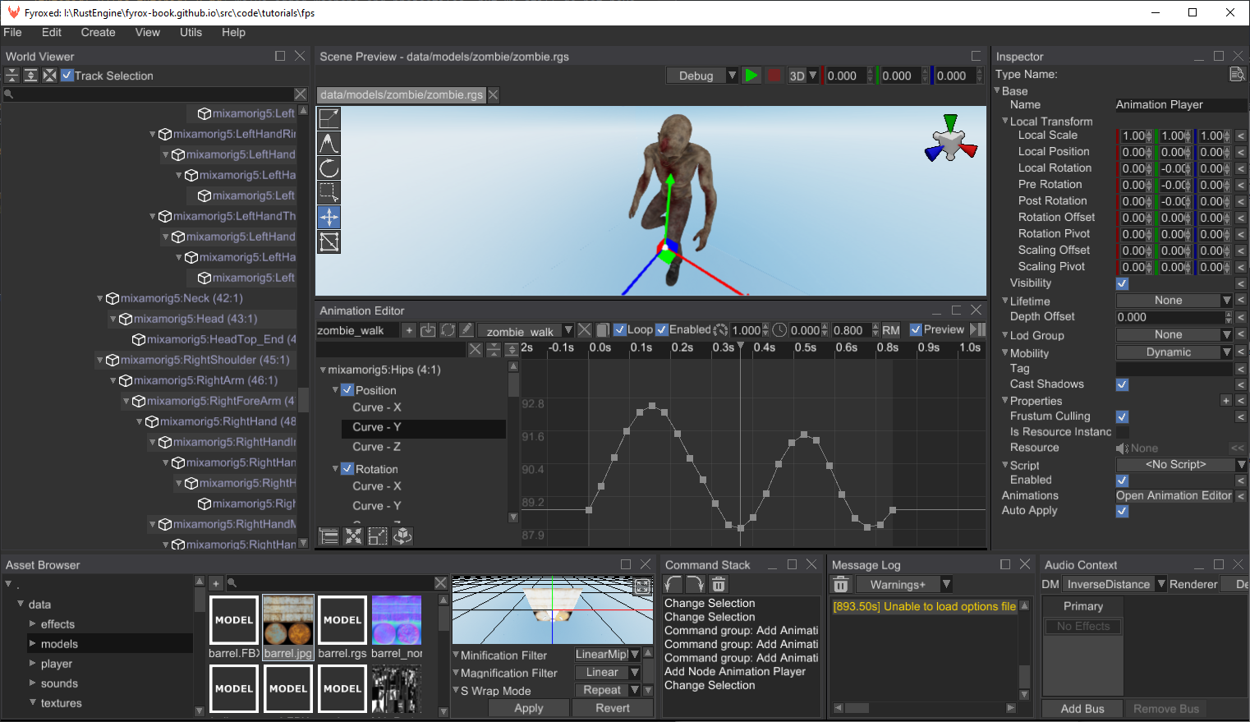1250x722 pixels.
Task: Toggle the Cast Shadows checkbox
Action: (x=1123, y=384)
